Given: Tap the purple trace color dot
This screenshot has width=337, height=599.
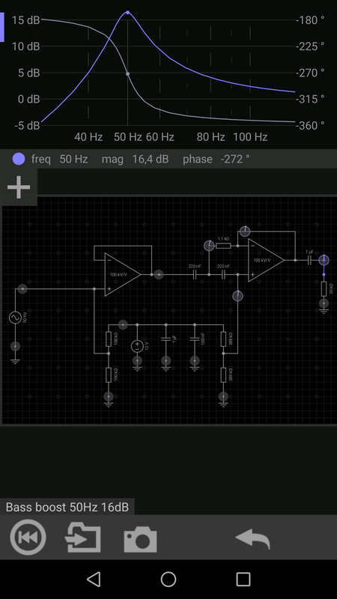Looking at the screenshot, I should (x=18, y=159).
